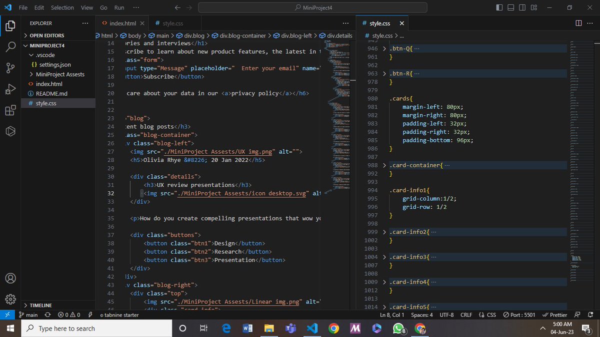Screen dimensions: 600x337
Task: Select style.css in the explorer
Action: [46, 103]
